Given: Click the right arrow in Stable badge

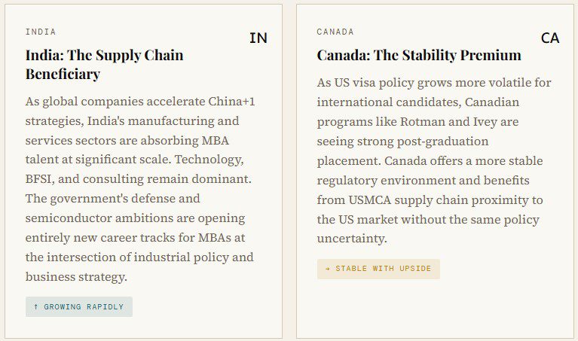Looking at the screenshot, I should pos(328,269).
